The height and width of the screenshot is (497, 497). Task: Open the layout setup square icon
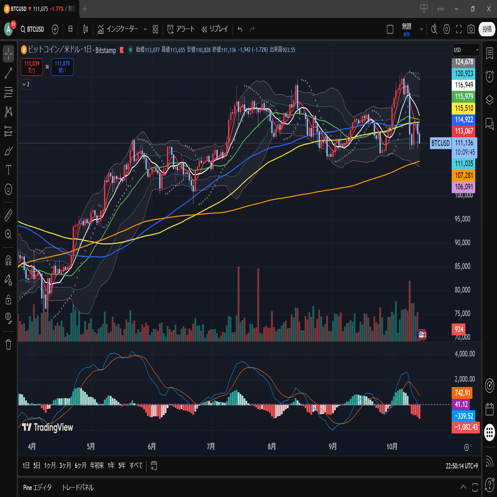(390, 29)
